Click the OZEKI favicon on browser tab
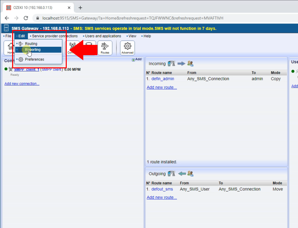The image size is (298, 228). [x=8, y=8]
